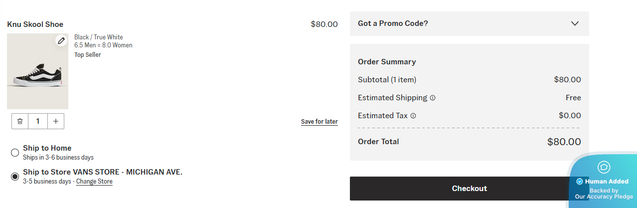This screenshot has height=208, width=637.
Task: Click the quantity input field showing 1
Action: [x=38, y=121]
